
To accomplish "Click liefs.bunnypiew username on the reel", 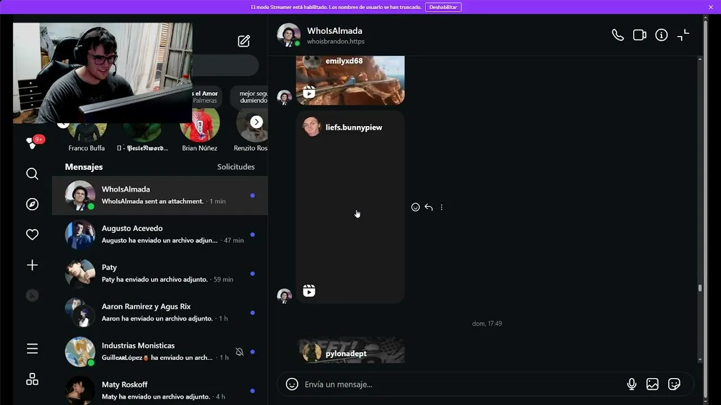I will tap(354, 128).
